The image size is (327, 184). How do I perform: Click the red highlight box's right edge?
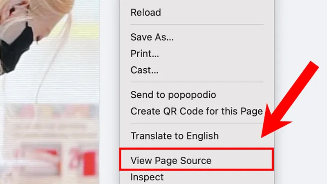(272, 159)
